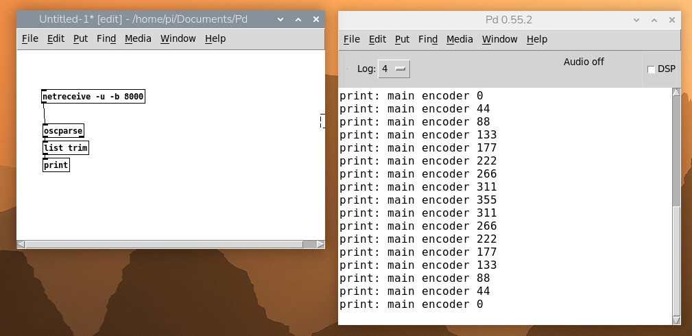Open Help menu in Pd console window
Image resolution: width=692 pixels, height=336 pixels.
537,39
